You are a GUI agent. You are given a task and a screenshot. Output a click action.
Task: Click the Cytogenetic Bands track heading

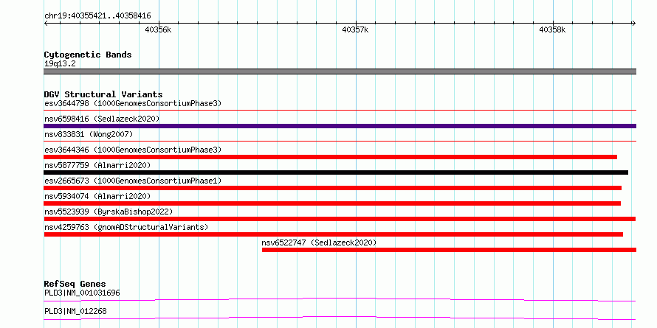click(88, 55)
